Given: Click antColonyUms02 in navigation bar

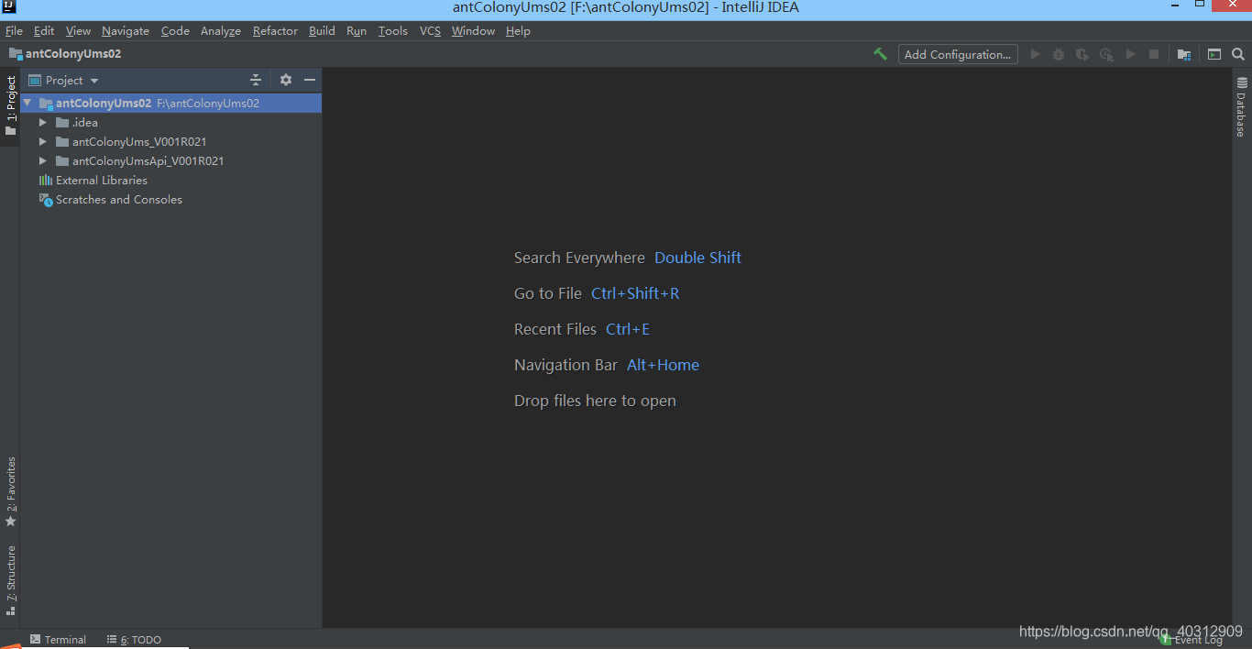Looking at the screenshot, I should pos(65,54).
